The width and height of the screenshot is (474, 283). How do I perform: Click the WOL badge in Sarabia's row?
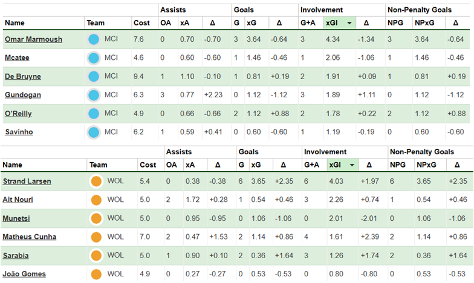pyautogui.click(x=96, y=256)
